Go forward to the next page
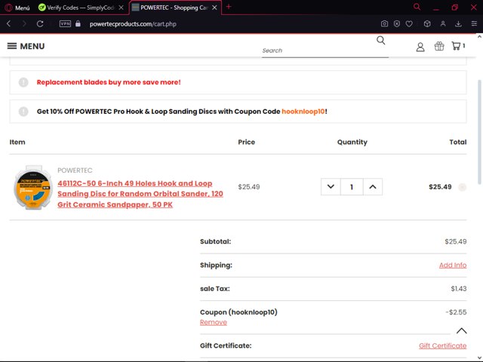The width and height of the screenshot is (483, 362). pyautogui.click(x=24, y=23)
